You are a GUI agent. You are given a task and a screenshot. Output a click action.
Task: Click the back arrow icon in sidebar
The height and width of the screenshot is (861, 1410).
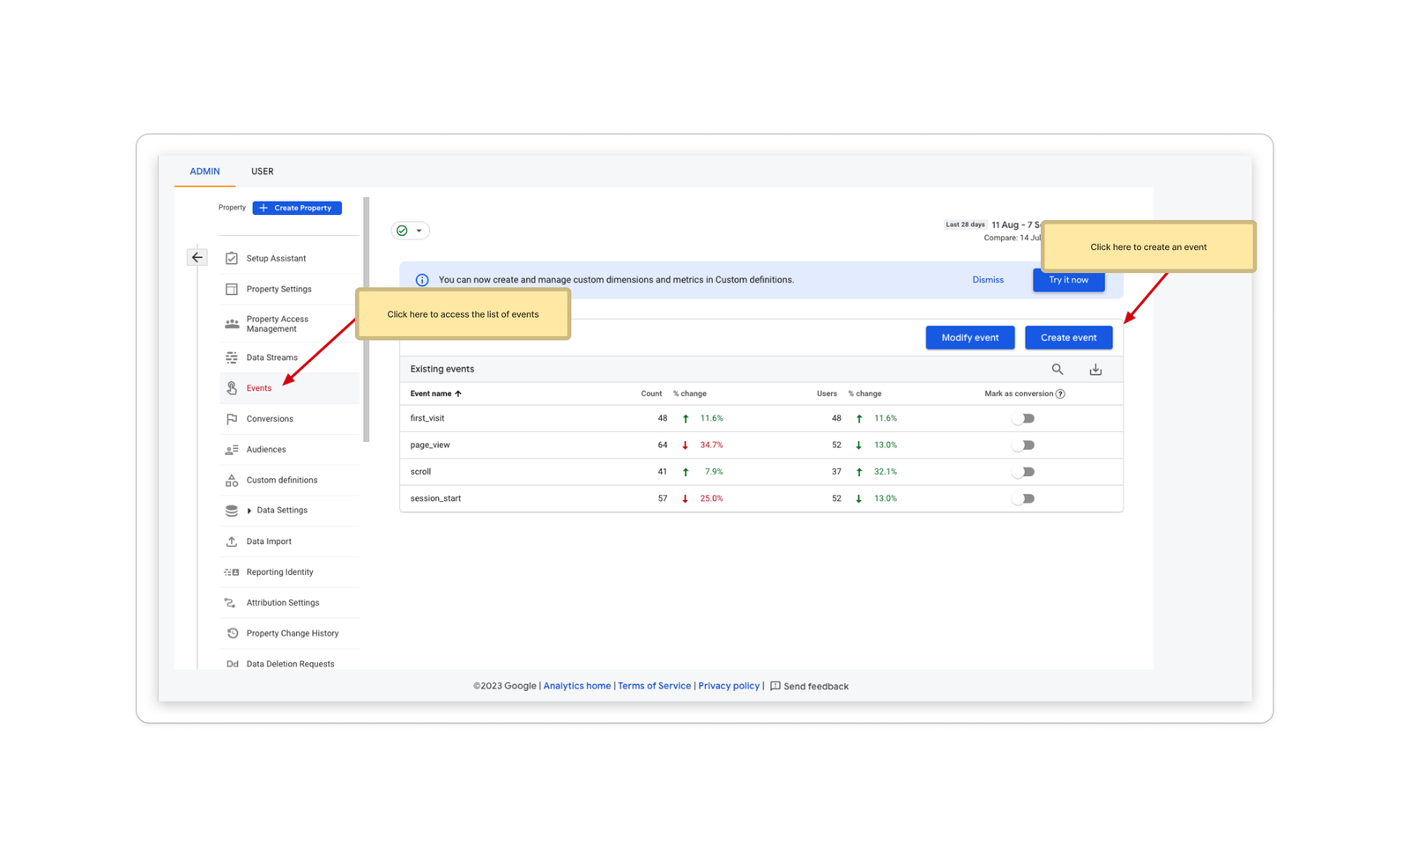point(197,257)
